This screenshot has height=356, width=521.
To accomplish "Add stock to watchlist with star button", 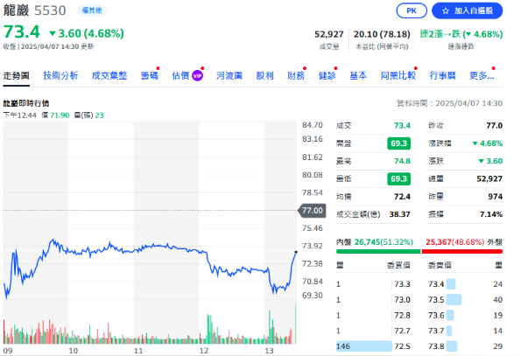I will 467,10.
